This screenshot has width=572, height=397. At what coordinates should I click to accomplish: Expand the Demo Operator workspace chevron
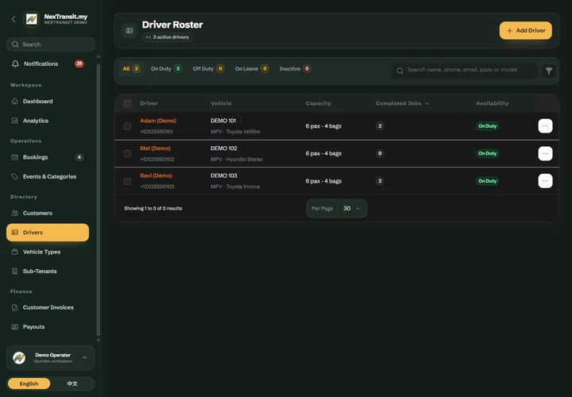pyautogui.click(x=85, y=357)
